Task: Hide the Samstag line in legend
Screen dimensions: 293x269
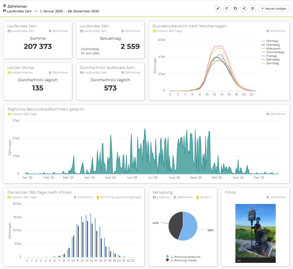Action: click(x=273, y=60)
